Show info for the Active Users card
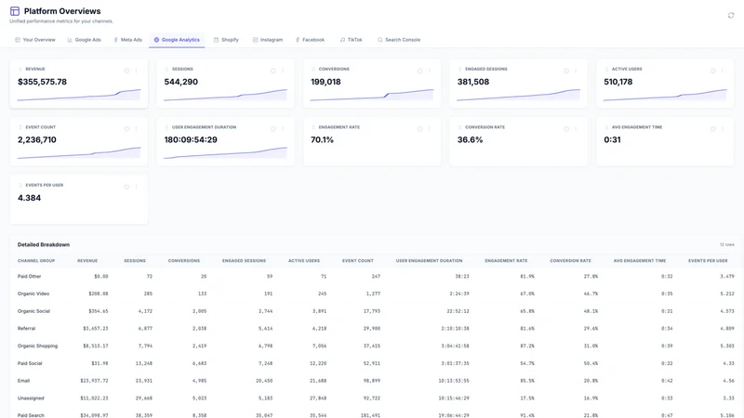The image size is (744, 418). coord(713,71)
